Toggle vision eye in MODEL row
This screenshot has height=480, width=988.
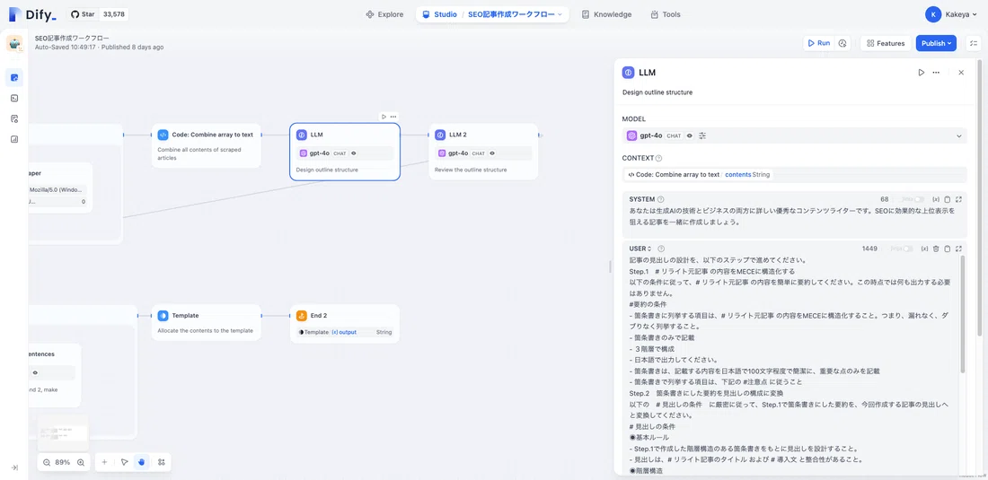coord(690,135)
